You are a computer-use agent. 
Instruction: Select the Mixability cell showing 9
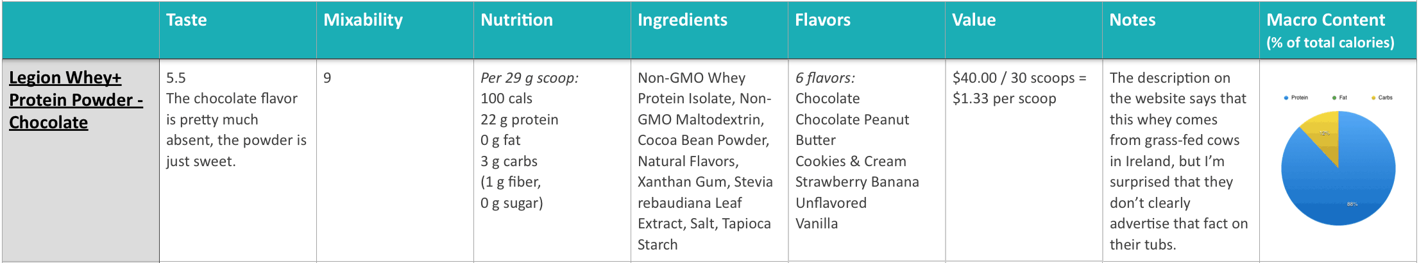[395, 160]
